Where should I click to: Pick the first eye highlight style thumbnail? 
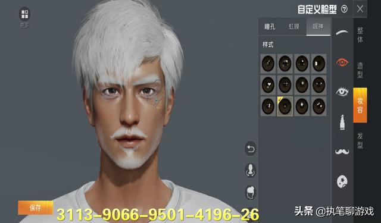coord(268,64)
